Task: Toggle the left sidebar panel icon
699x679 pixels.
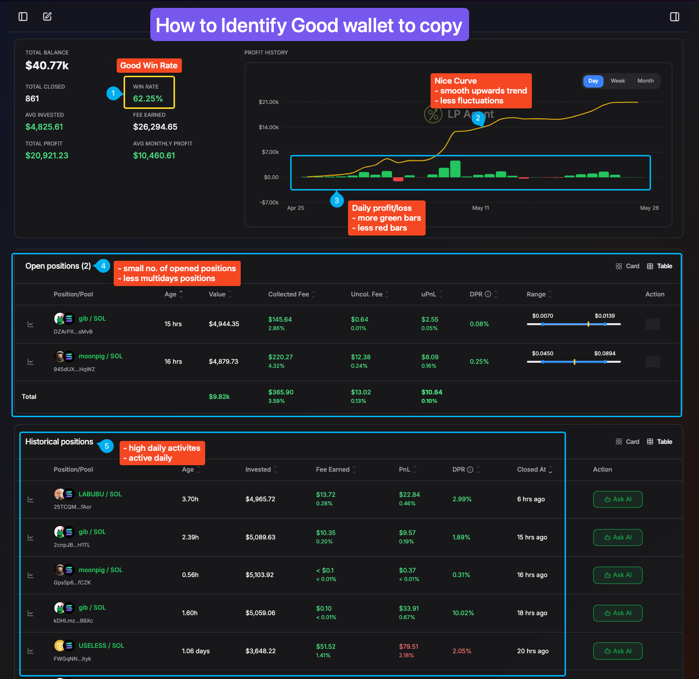Action: coord(23,17)
